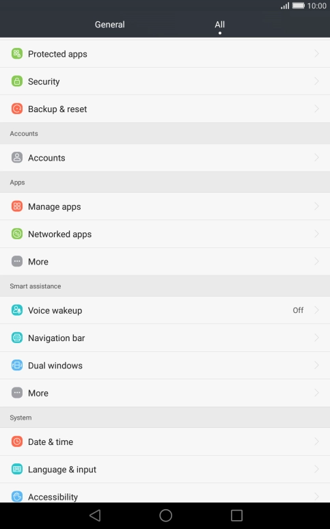Open Voice wakeup Off status

tap(298, 310)
